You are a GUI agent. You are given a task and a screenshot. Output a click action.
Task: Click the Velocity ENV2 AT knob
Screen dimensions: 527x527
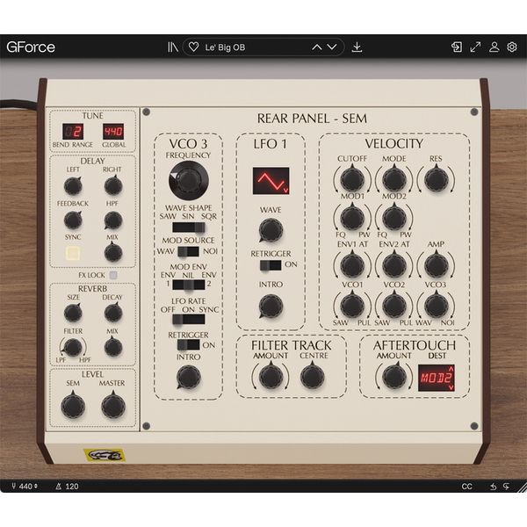pyautogui.click(x=394, y=265)
